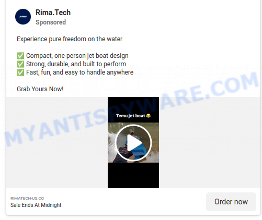Open the RIMATECH-US.CO domain link
Viewport: 262px width, 220px height.
click(27, 198)
